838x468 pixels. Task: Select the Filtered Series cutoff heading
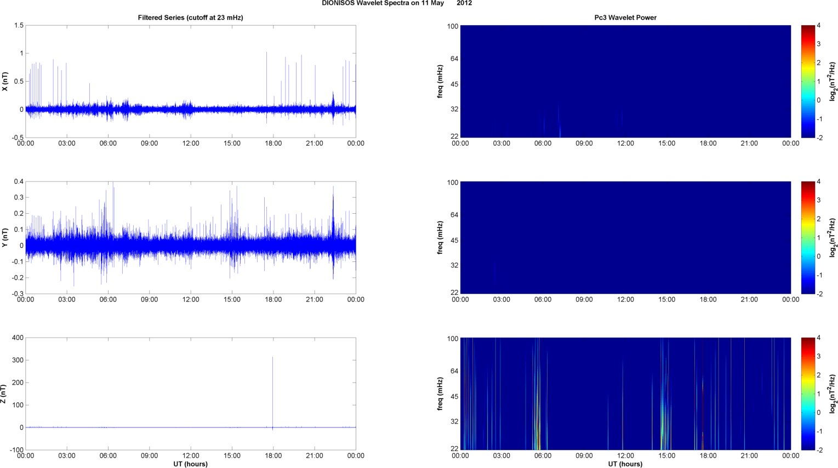(x=190, y=18)
